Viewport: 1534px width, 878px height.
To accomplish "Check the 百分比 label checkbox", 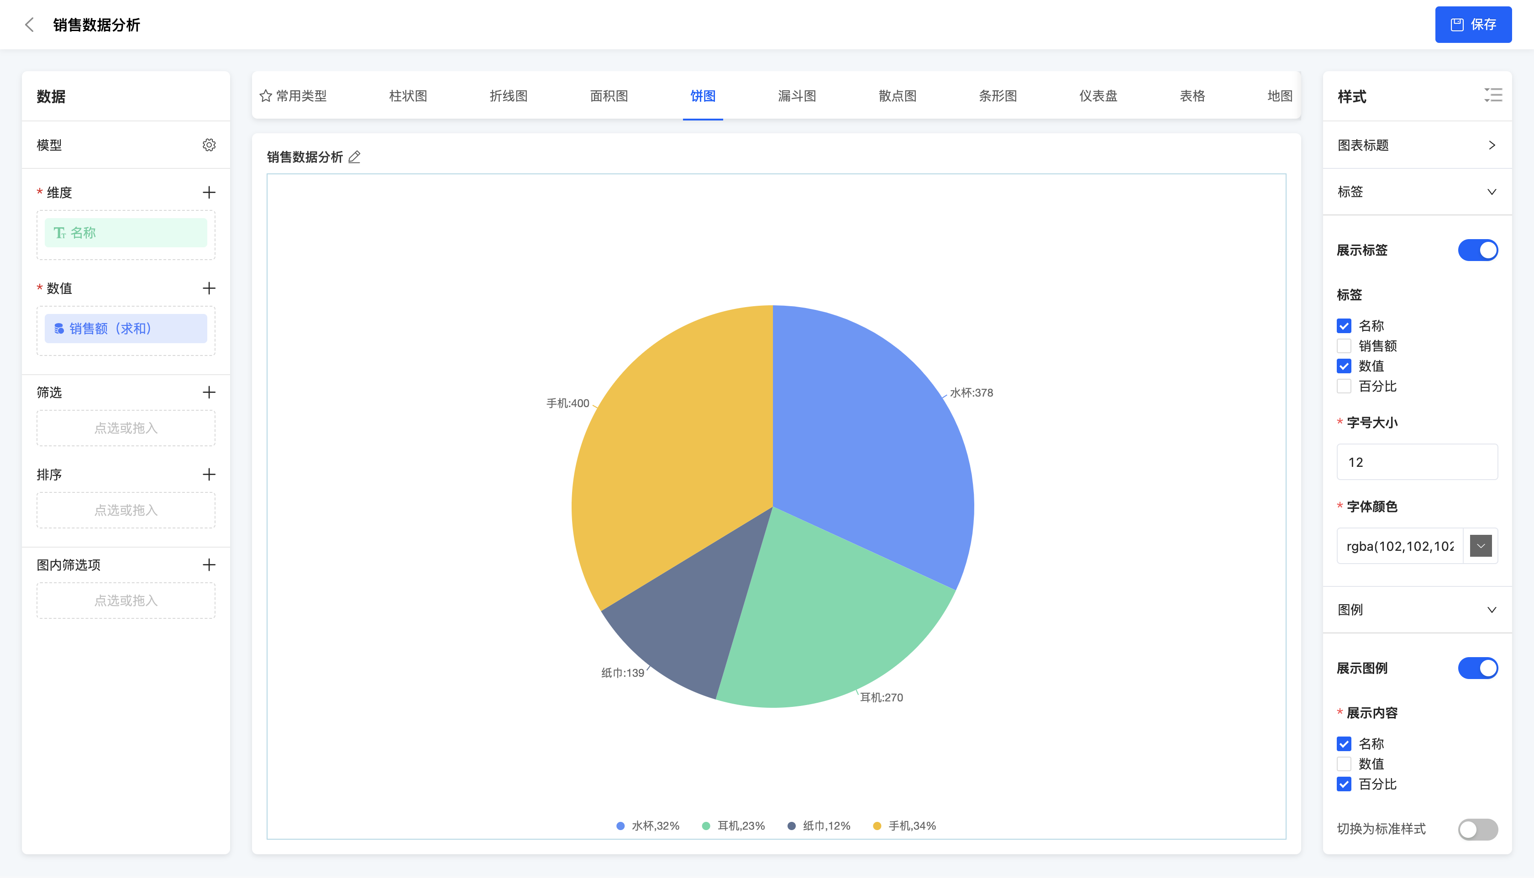I will (1344, 387).
